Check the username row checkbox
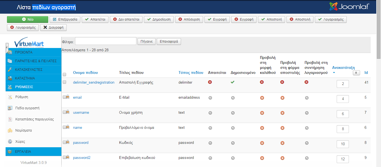The image size is (381, 167). (64, 112)
